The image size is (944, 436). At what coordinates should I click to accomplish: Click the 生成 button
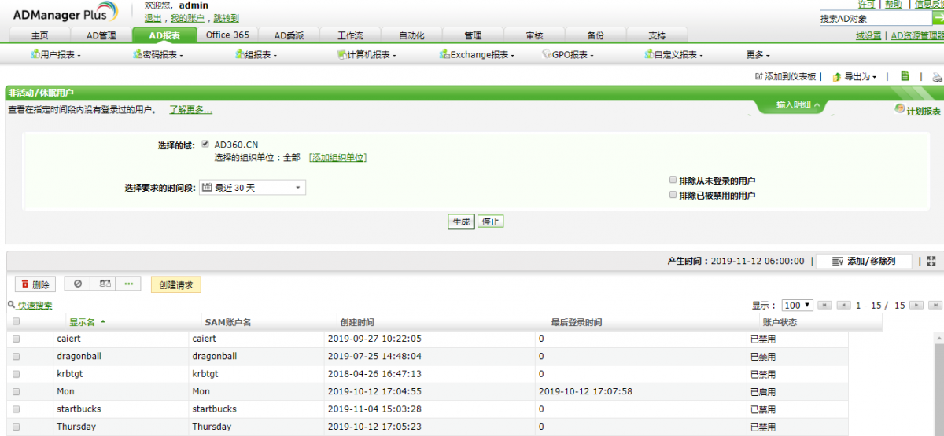click(461, 222)
